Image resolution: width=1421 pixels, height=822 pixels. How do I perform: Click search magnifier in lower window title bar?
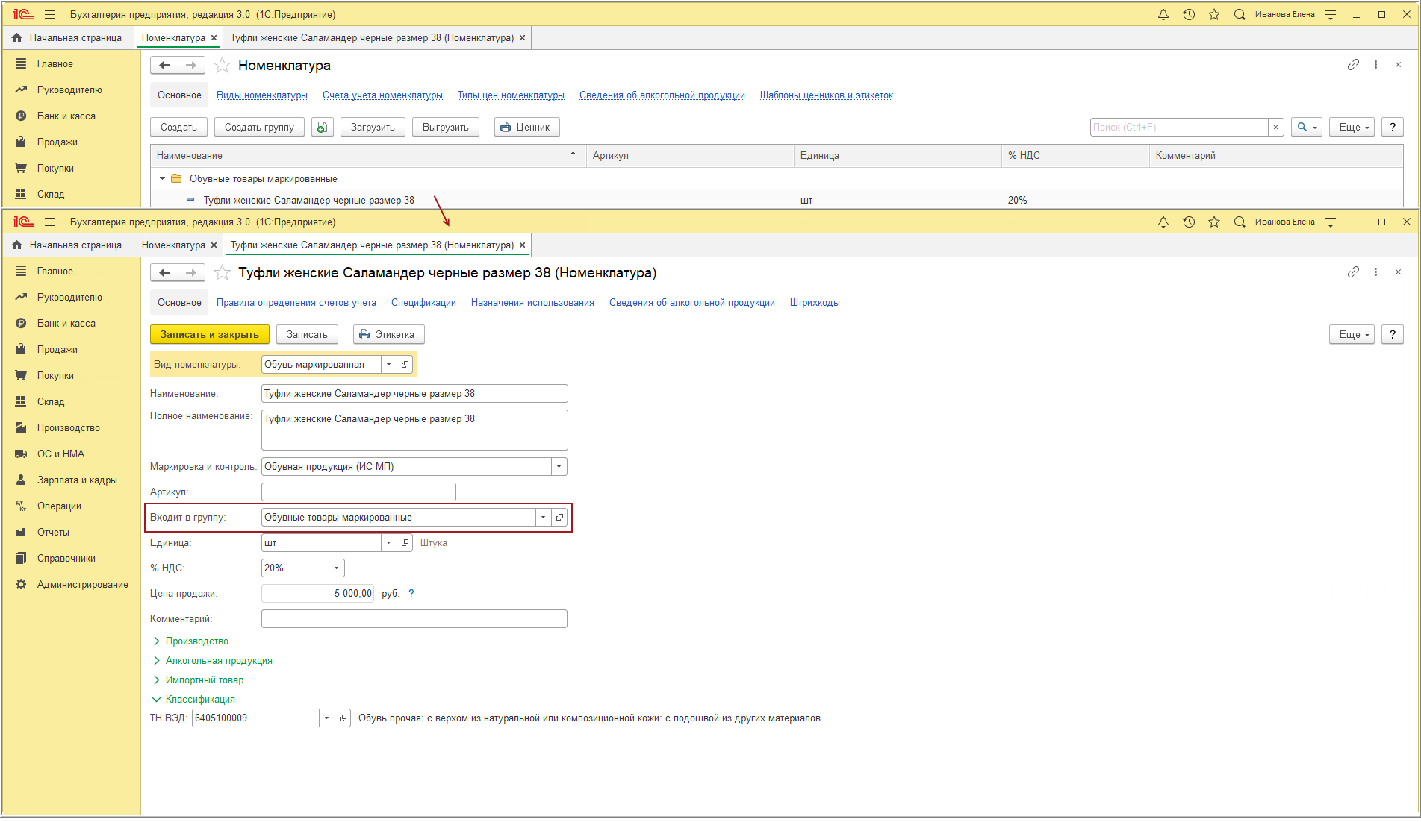tap(1240, 222)
